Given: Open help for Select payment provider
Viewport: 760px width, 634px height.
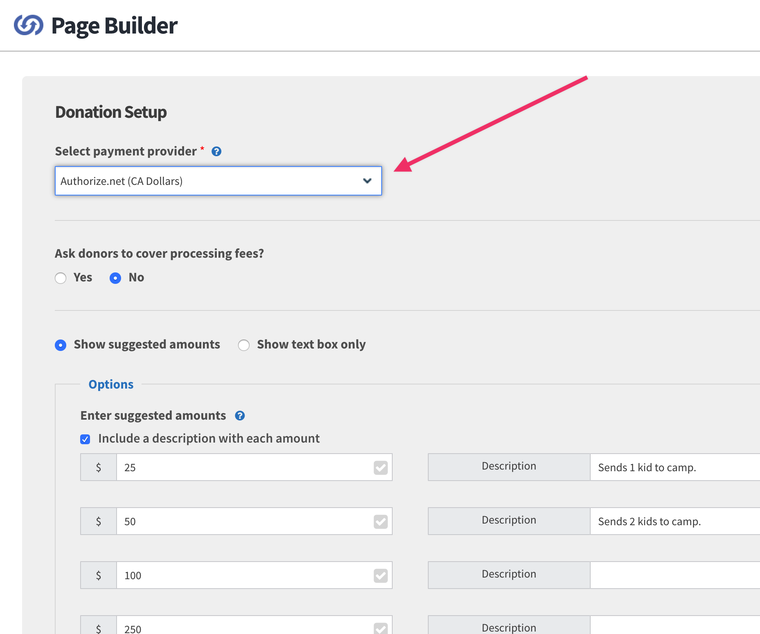Looking at the screenshot, I should 216,151.
